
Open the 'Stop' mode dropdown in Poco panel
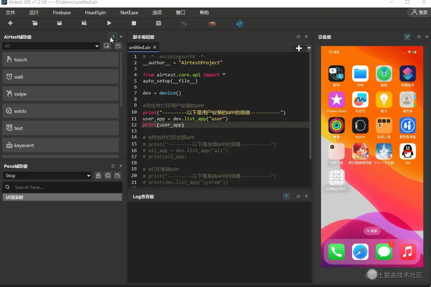click(x=47, y=176)
